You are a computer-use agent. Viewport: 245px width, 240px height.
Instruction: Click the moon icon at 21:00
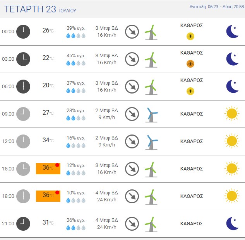(x=232, y=223)
